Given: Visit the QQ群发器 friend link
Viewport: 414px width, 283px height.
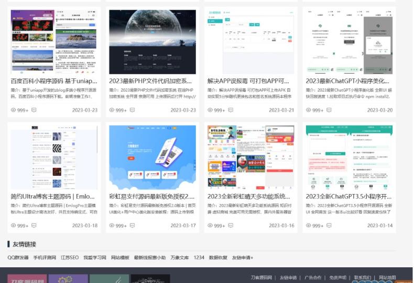Looking at the screenshot, I should 18,258.
